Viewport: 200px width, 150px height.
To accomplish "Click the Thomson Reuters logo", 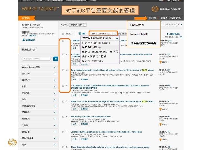I will point(166,9).
